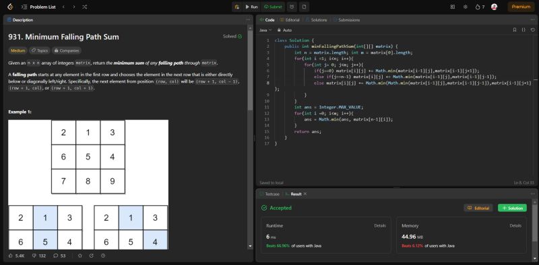Submit the solution
The image size is (539, 265).
coord(273,7)
